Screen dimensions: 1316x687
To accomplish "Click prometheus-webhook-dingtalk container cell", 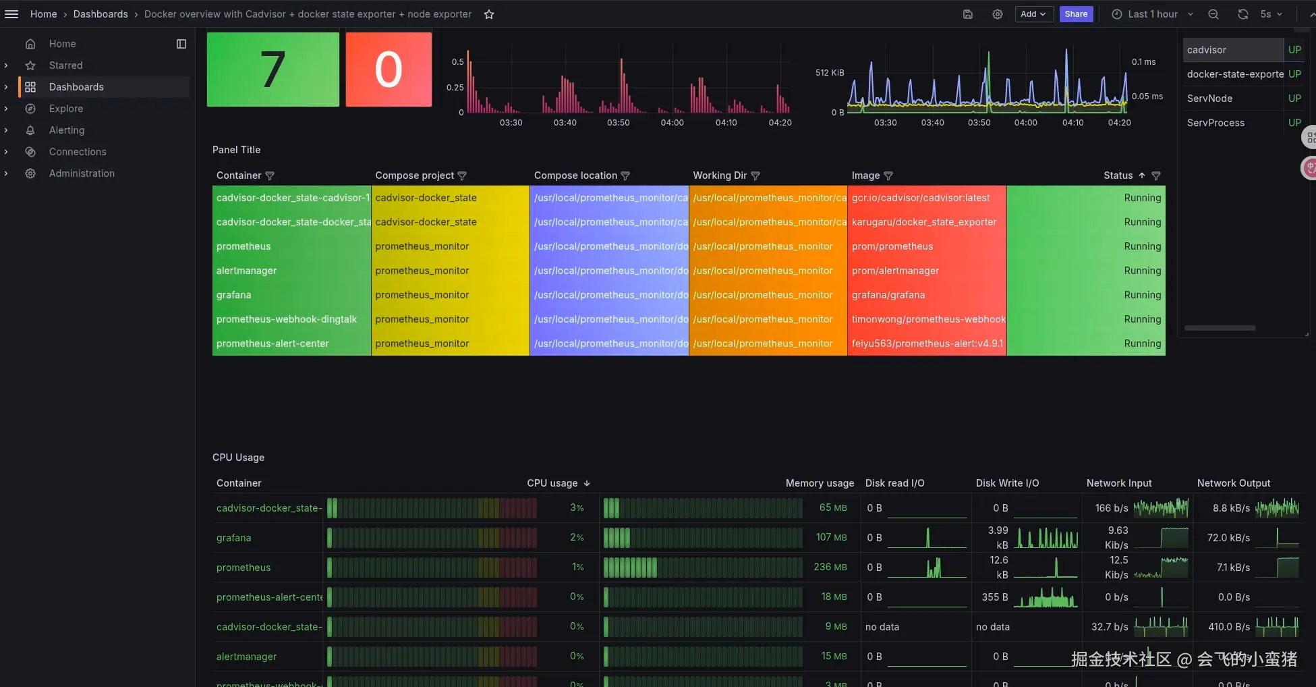I will click(x=291, y=319).
